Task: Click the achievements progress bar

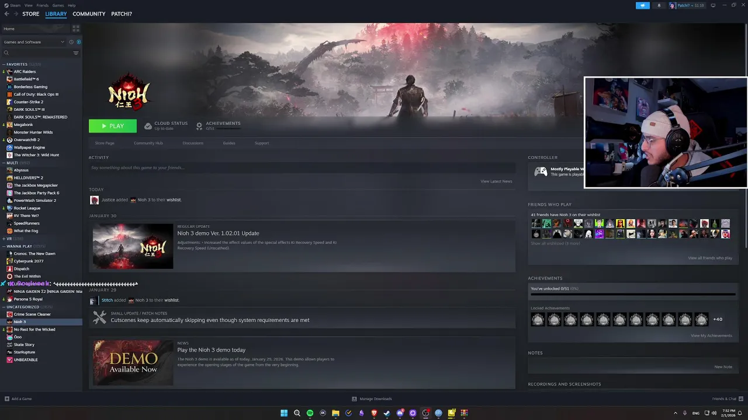Action: (633, 295)
